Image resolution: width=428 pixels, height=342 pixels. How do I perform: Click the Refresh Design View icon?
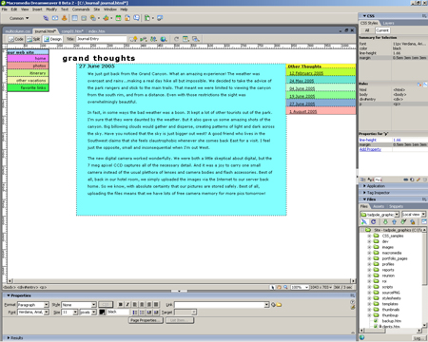[176, 39]
